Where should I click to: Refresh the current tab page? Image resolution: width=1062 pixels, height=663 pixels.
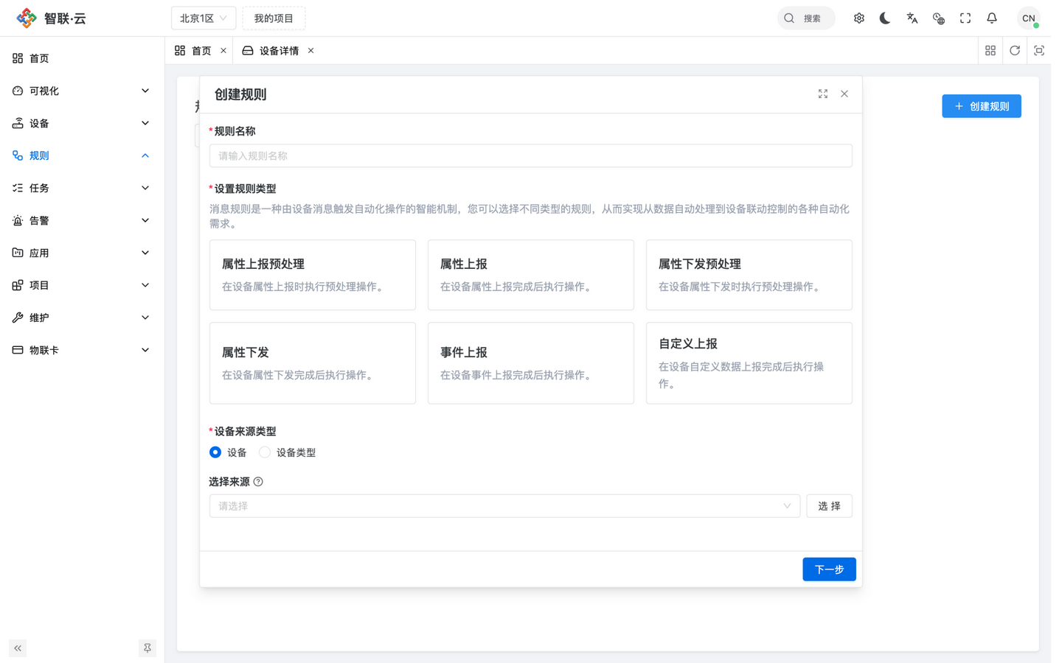coord(1015,51)
